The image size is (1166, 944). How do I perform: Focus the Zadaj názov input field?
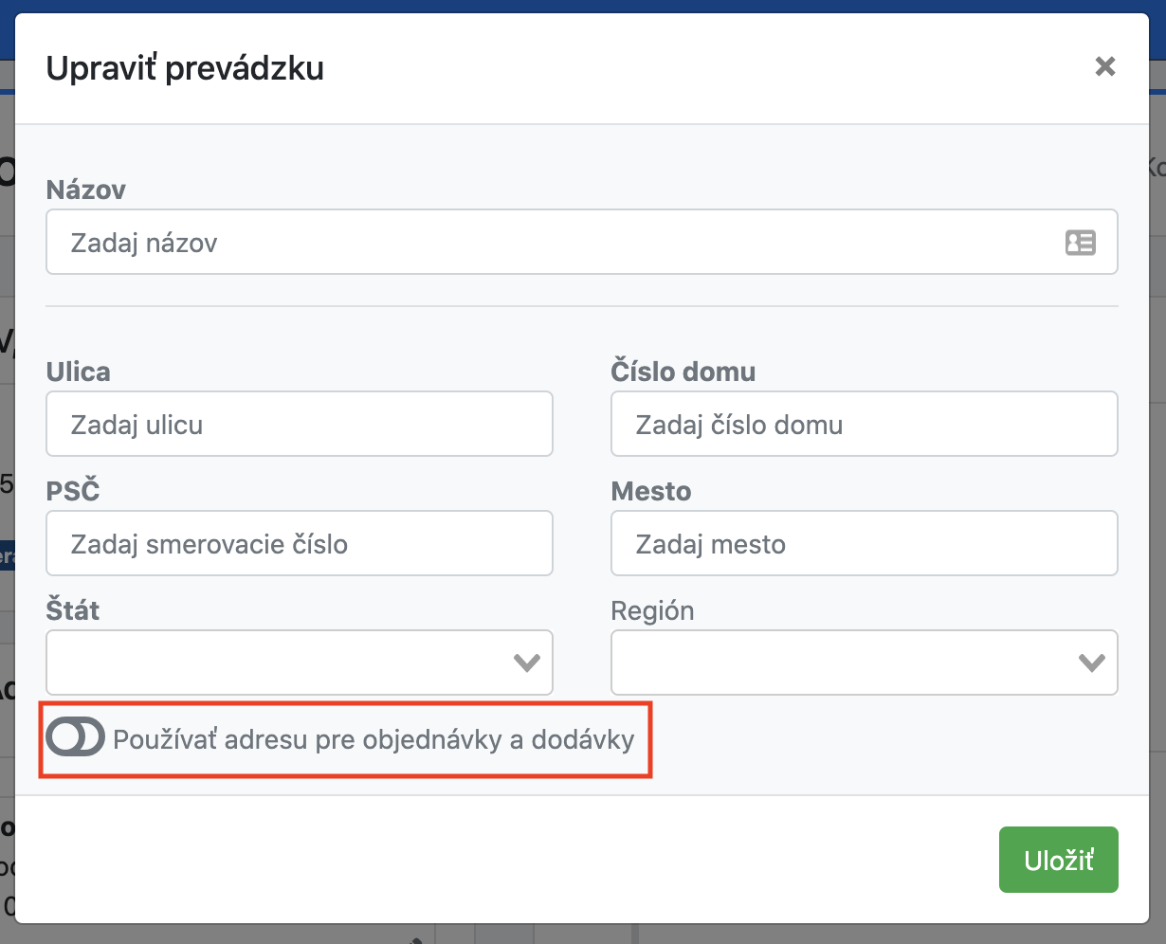point(550,243)
